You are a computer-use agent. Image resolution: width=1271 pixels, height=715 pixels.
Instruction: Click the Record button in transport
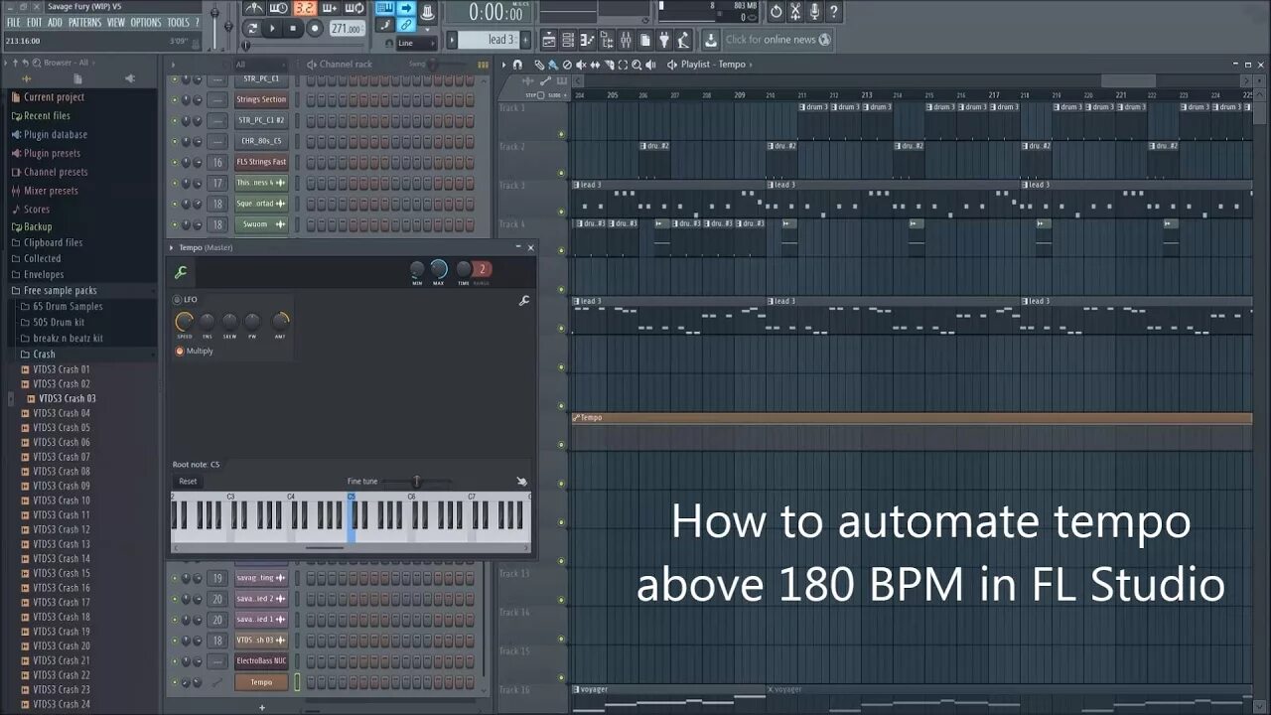(315, 29)
